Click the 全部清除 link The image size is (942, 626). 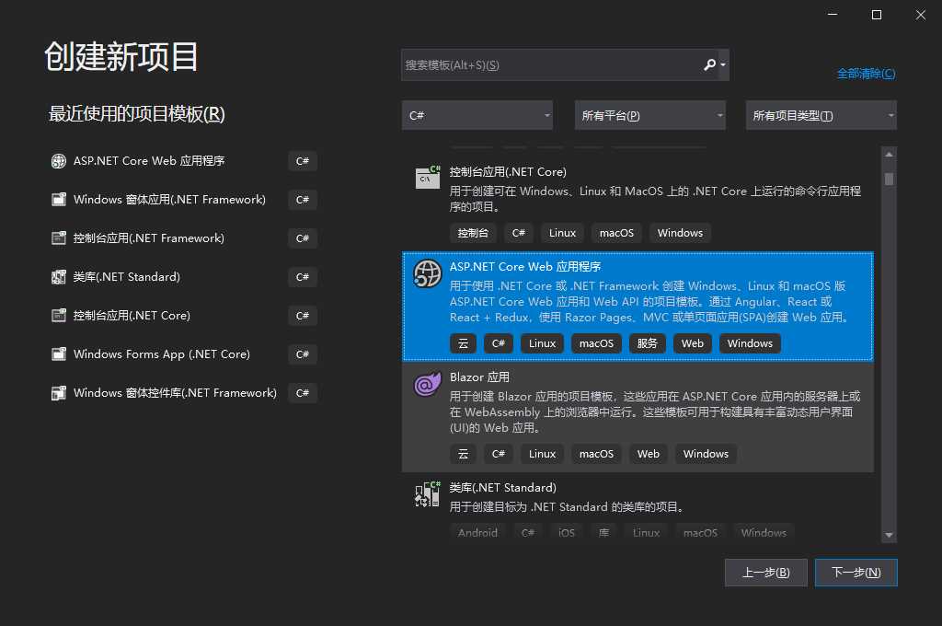866,74
